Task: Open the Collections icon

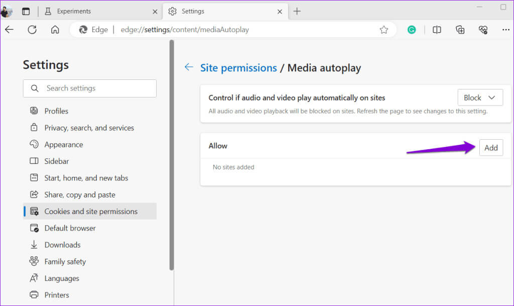Action: (460, 30)
